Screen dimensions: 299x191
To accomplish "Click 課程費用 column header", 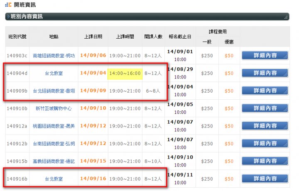I will (x=218, y=32).
